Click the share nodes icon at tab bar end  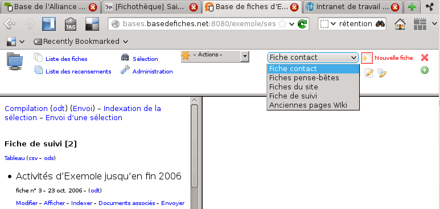(x=430, y=7)
